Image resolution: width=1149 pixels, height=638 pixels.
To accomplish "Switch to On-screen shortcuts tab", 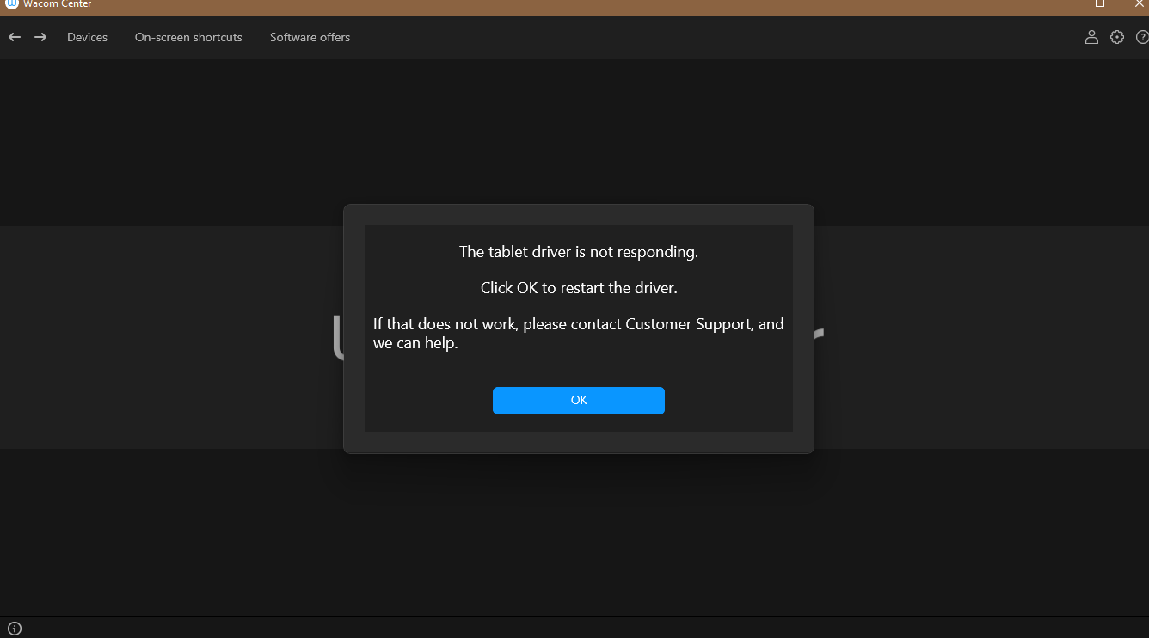I will (188, 37).
